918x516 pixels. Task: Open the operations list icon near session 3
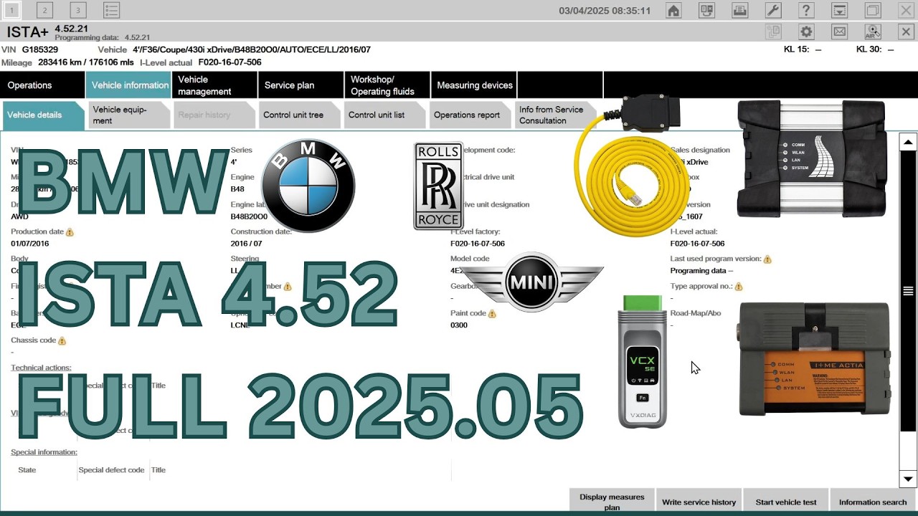tap(111, 10)
